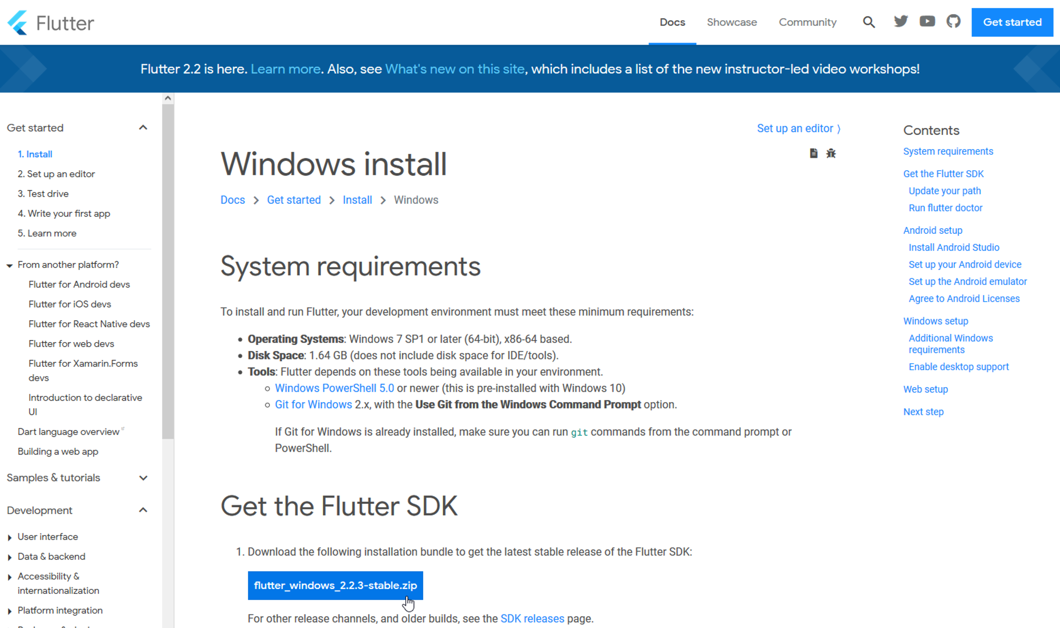The width and height of the screenshot is (1060, 628).
Task: Click the view page source document icon
Action: [814, 153]
